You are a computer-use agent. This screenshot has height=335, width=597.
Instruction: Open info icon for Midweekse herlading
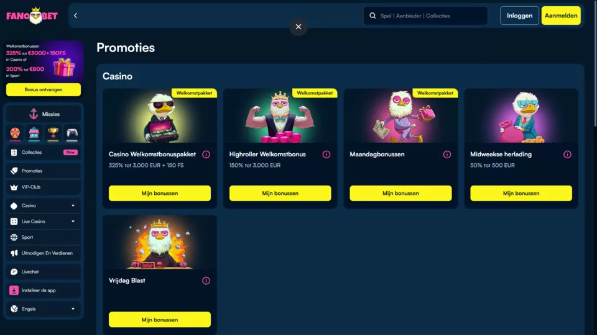pos(567,154)
